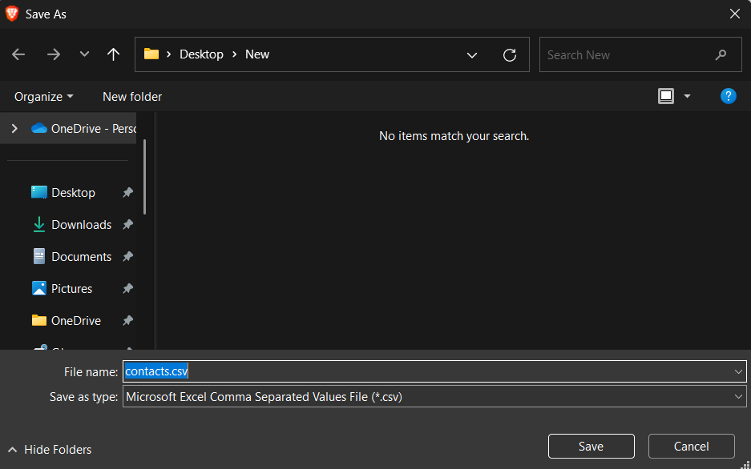The height and width of the screenshot is (469, 751).
Task: Click the Back navigation arrow
Action: 18,54
